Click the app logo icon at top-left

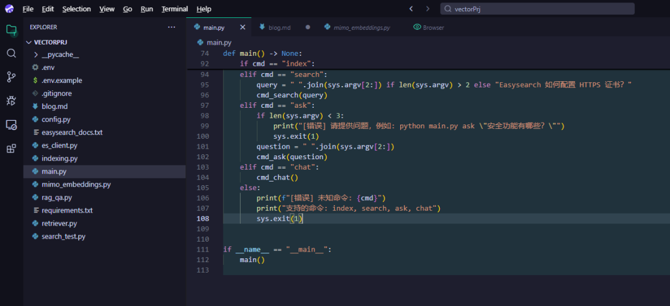pyautogui.click(x=9, y=9)
